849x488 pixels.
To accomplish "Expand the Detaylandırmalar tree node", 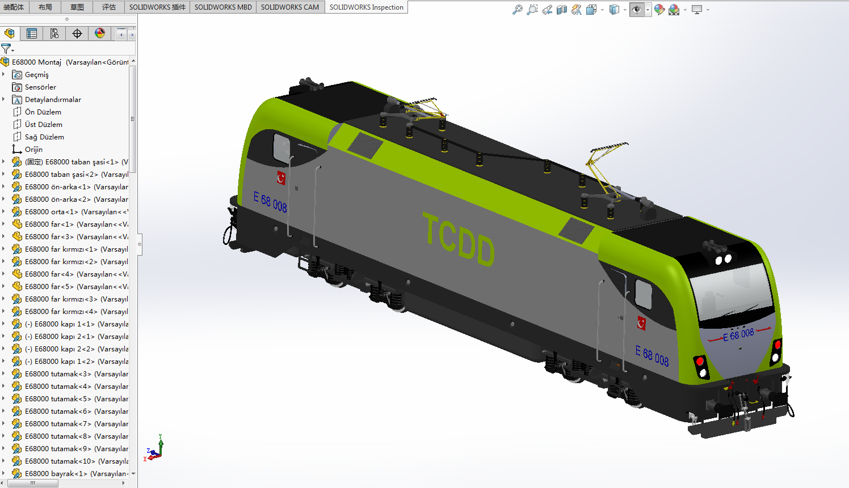I will (4, 99).
